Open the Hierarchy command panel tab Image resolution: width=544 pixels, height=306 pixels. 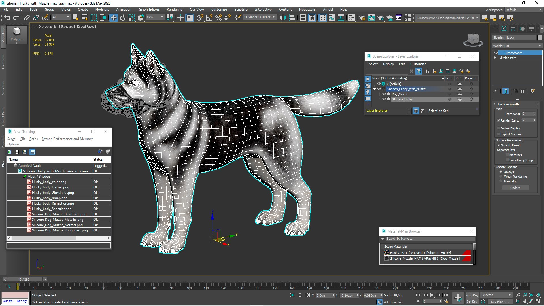(x=513, y=29)
